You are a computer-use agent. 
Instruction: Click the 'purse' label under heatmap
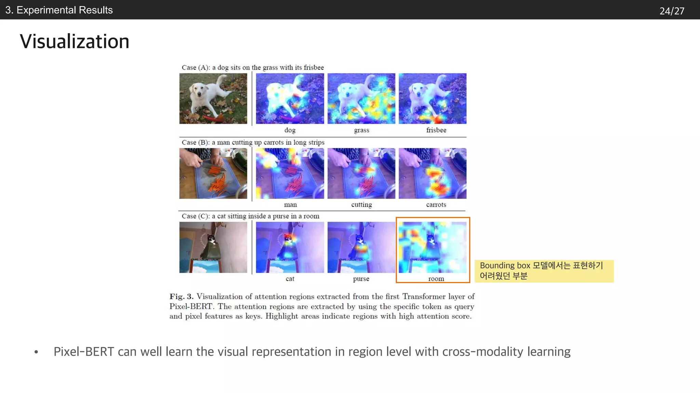[x=361, y=279]
